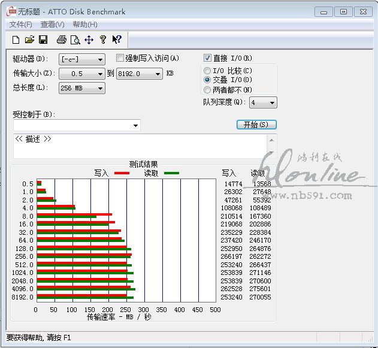Click the Open folder toolbar icon
Image resolution: width=378 pixels, height=348 pixels.
(29, 40)
